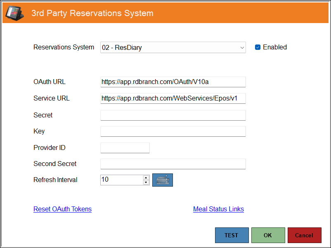The width and height of the screenshot is (331, 248).
Task: Click the red Cancel button
Action: click(x=304, y=235)
